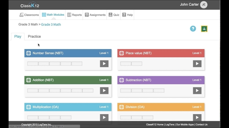Click the Division (OA) module icon
The width and height of the screenshot is (229, 128).
(x=122, y=107)
